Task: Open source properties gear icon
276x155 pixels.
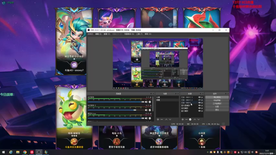Action: (190, 120)
